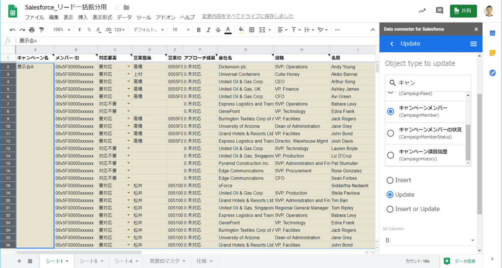Switch to the 営業IDマスタ sheet tab
502x268 pixels.
point(167,261)
